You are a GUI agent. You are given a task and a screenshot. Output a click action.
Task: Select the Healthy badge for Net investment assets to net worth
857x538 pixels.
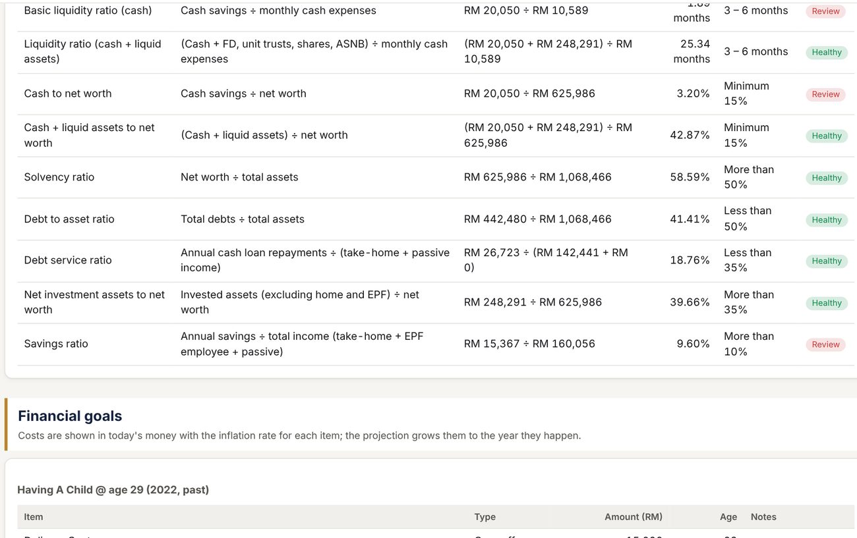(827, 303)
